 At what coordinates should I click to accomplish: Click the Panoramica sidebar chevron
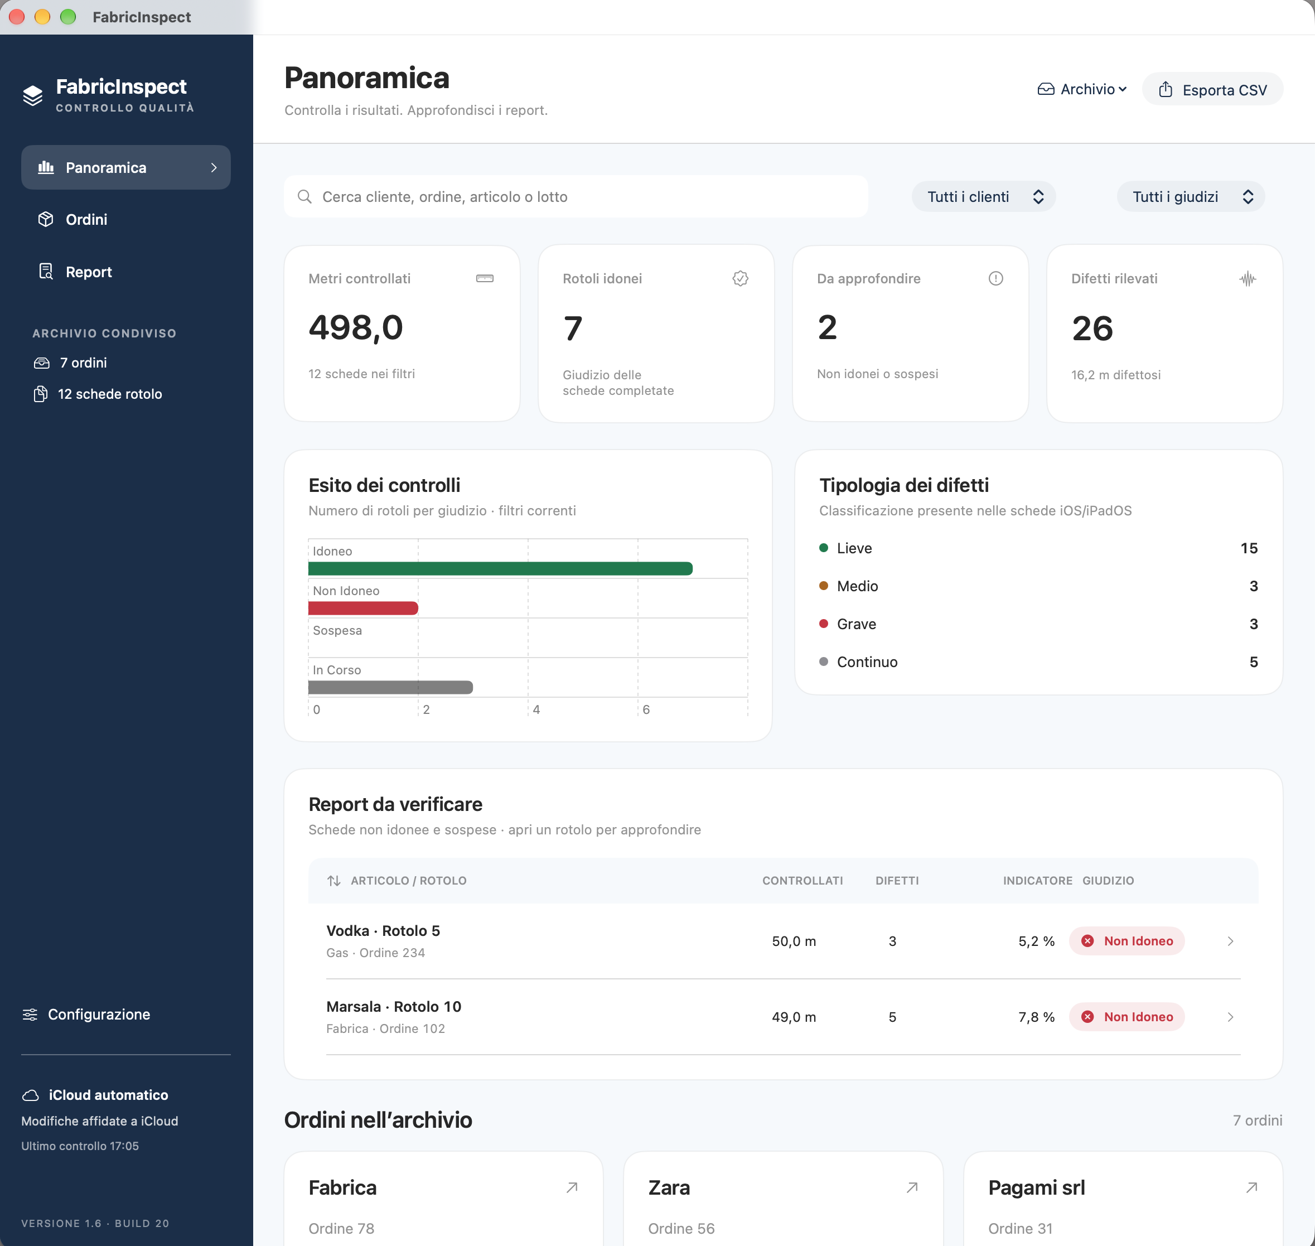(214, 167)
